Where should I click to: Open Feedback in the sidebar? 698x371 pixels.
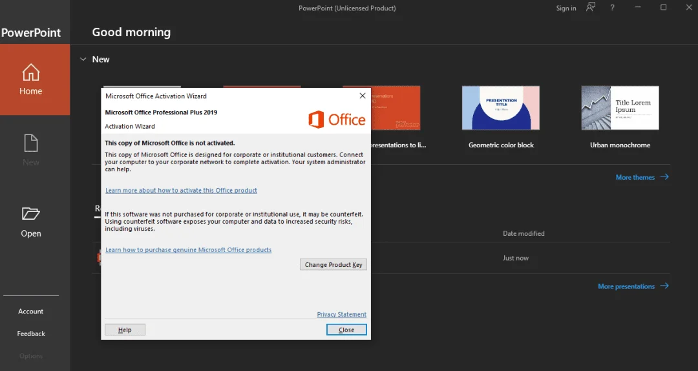[31, 334]
